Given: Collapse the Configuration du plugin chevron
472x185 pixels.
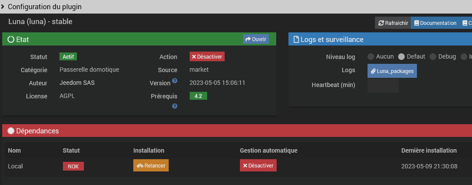Looking at the screenshot, I should click(3, 7).
